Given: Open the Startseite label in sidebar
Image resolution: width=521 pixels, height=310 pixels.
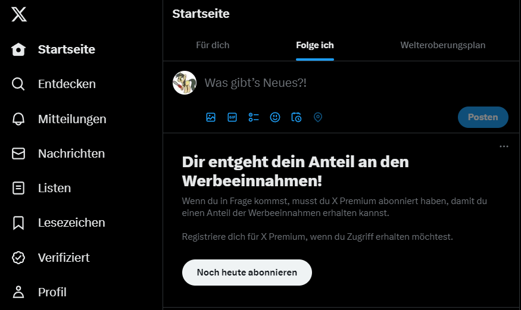Looking at the screenshot, I should (67, 49).
